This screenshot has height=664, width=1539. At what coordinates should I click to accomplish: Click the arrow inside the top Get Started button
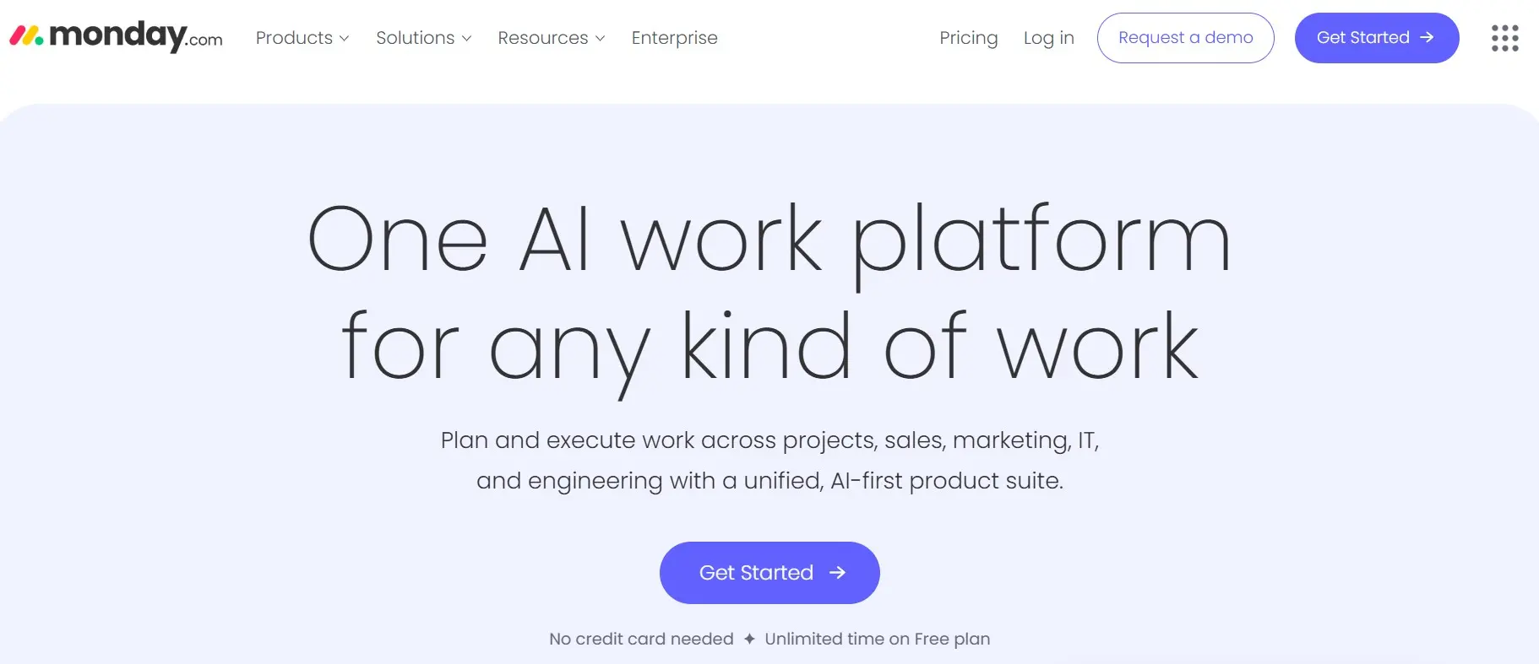click(1428, 37)
